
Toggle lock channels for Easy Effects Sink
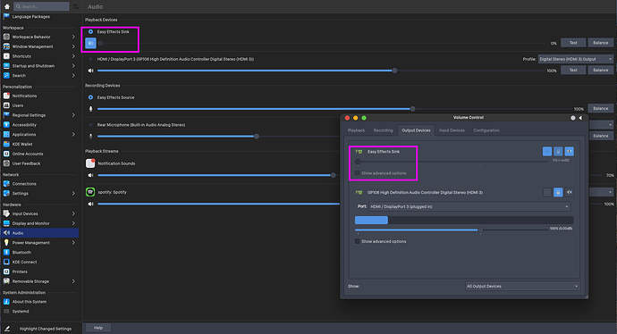(558, 151)
